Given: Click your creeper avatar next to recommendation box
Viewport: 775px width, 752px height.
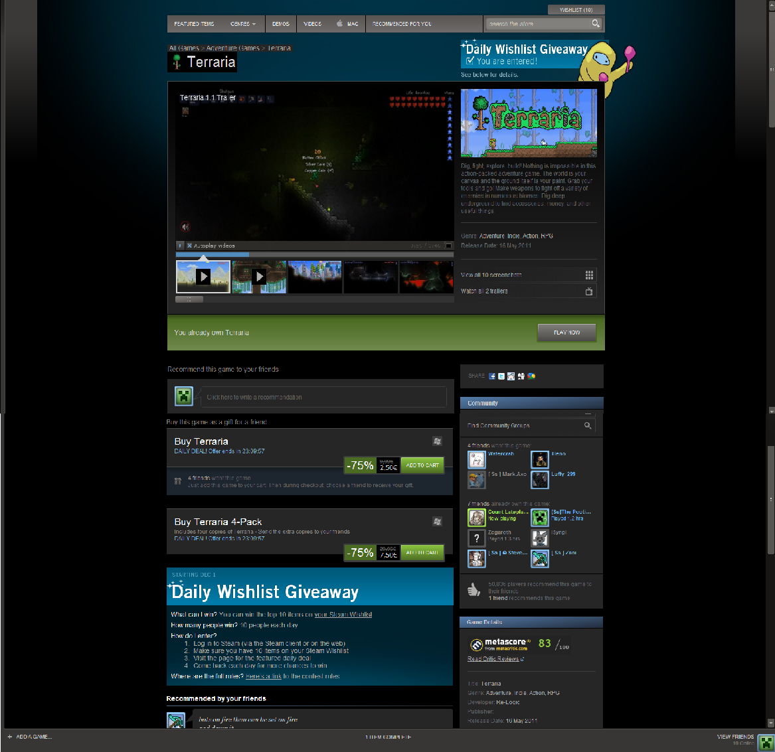Looking at the screenshot, I should click(184, 396).
